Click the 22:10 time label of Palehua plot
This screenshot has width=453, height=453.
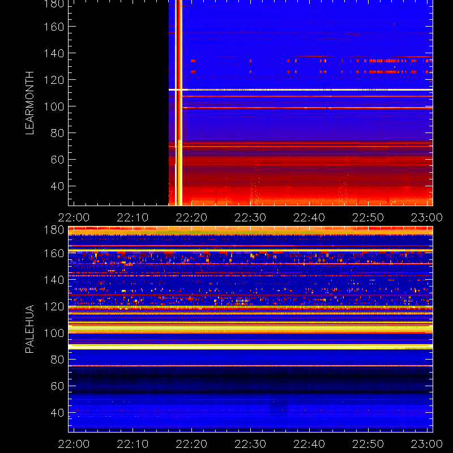coord(133,444)
